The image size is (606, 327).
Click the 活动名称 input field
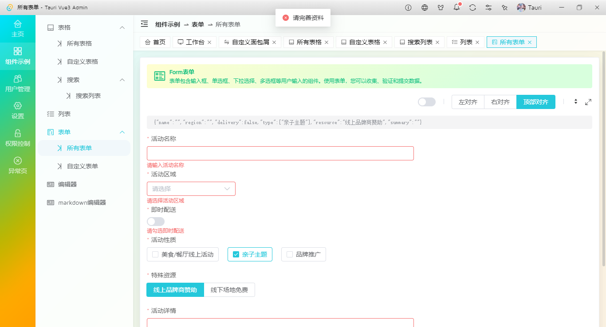pos(280,153)
